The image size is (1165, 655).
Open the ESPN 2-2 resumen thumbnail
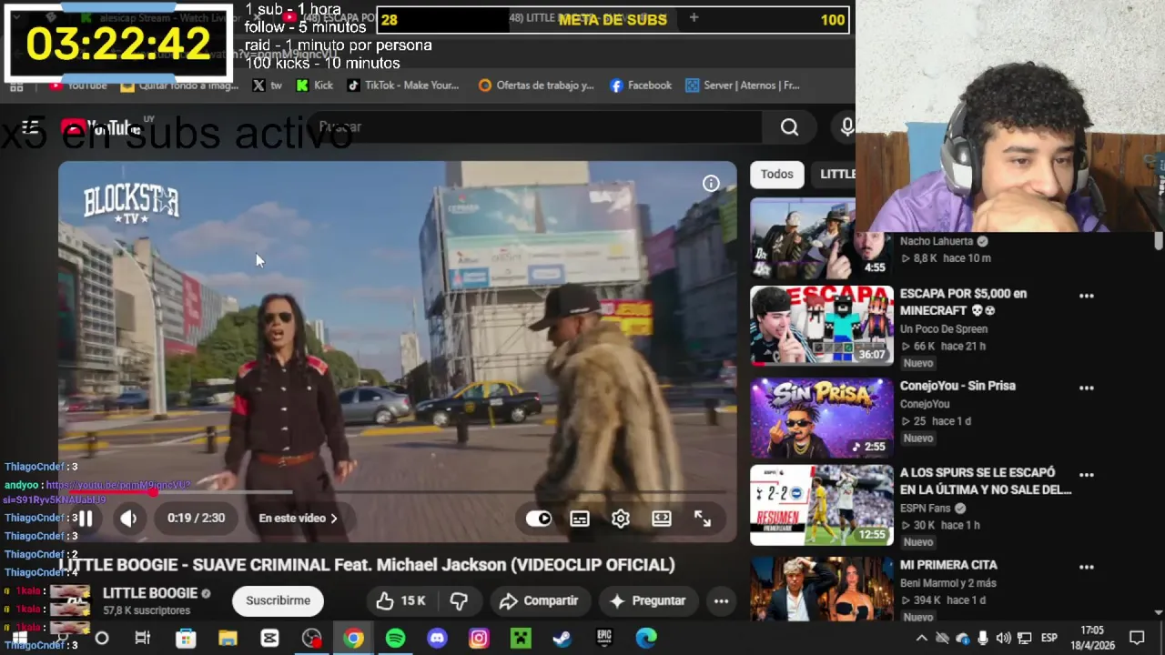tap(822, 505)
